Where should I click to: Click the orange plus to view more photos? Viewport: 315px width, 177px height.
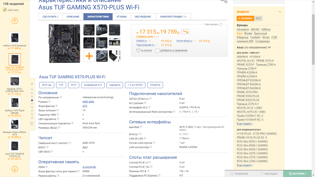coord(89,56)
